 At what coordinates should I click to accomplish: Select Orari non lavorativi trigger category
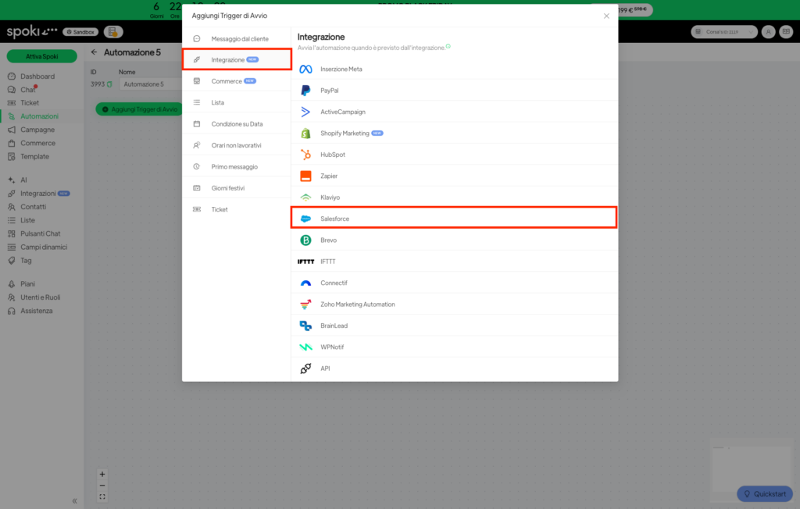(236, 145)
